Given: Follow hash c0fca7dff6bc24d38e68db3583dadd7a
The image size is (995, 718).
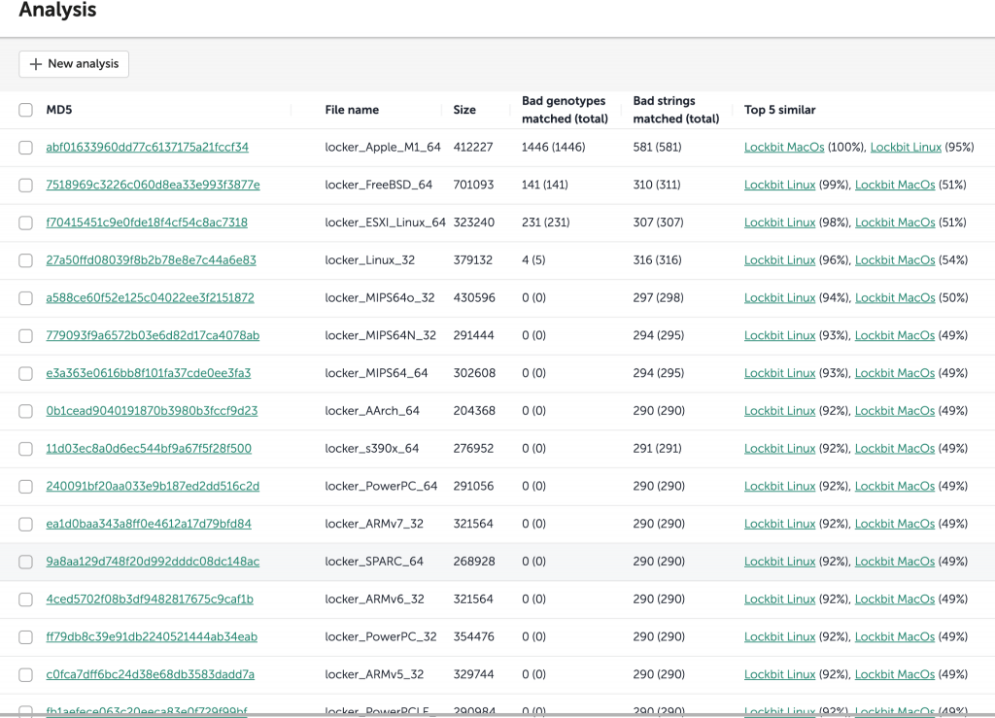Looking at the screenshot, I should [x=151, y=674].
